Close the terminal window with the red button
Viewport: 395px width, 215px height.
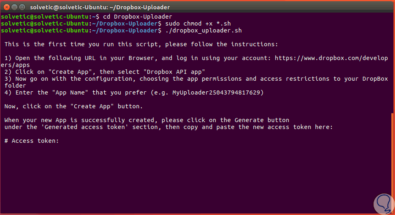(x=6, y=7)
